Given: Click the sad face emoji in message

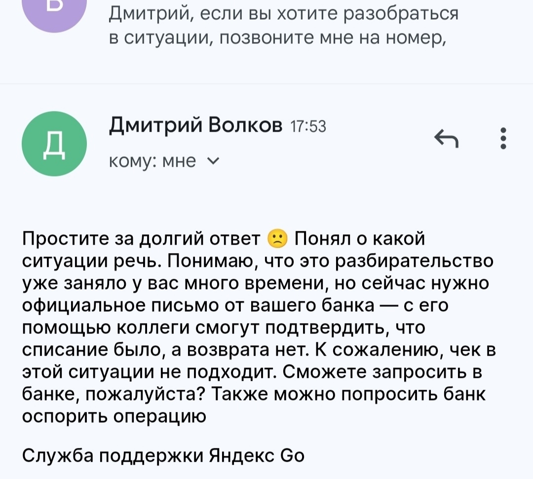Looking at the screenshot, I should [x=276, y=240].
